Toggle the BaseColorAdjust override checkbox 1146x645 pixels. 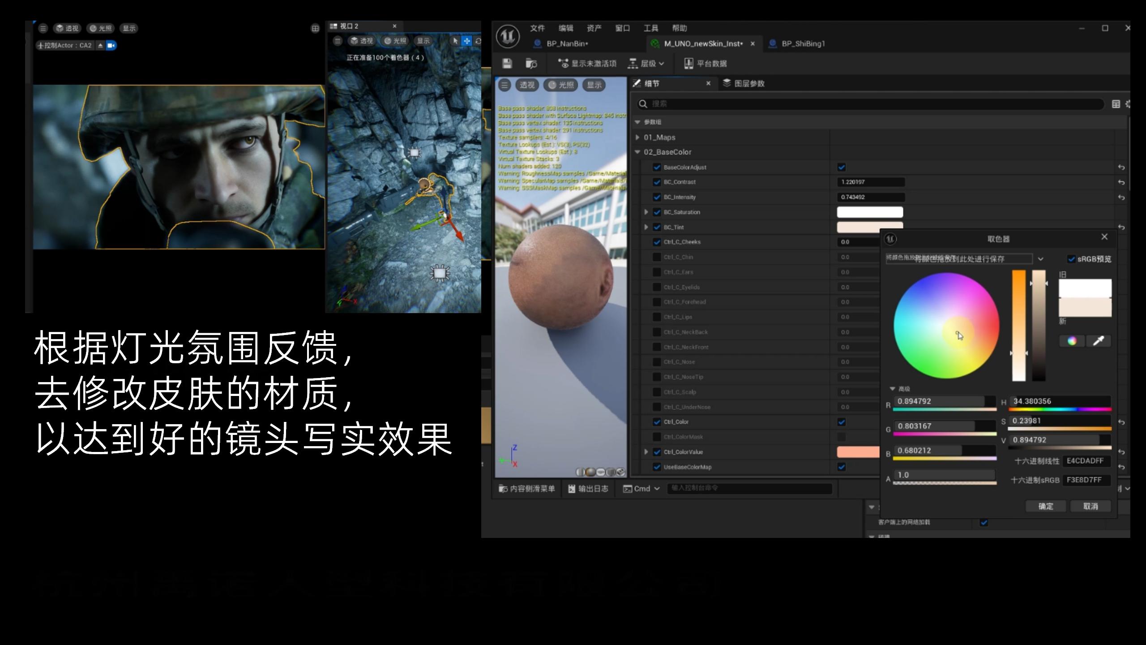[657, 167]
